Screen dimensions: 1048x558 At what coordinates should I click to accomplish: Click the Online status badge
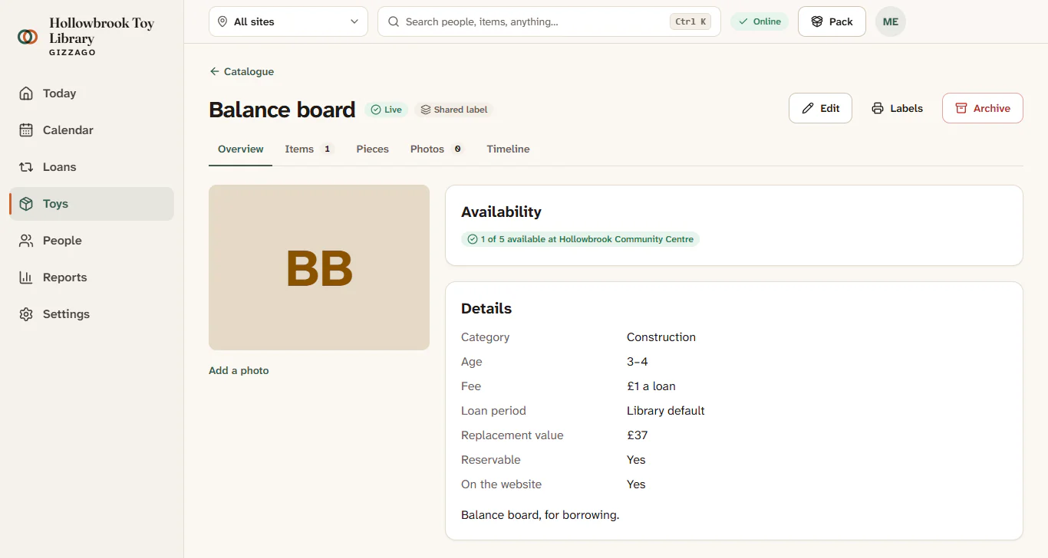760,21
